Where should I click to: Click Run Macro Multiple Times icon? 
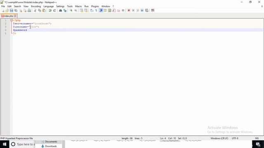coord(142,10)
